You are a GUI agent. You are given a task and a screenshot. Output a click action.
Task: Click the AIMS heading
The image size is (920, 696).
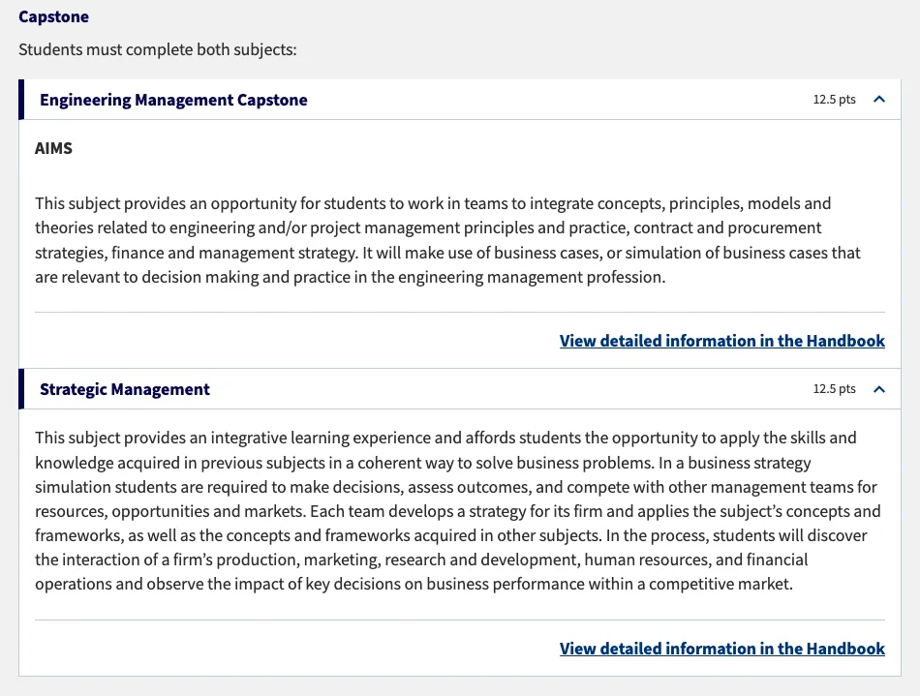click(53, 148)
